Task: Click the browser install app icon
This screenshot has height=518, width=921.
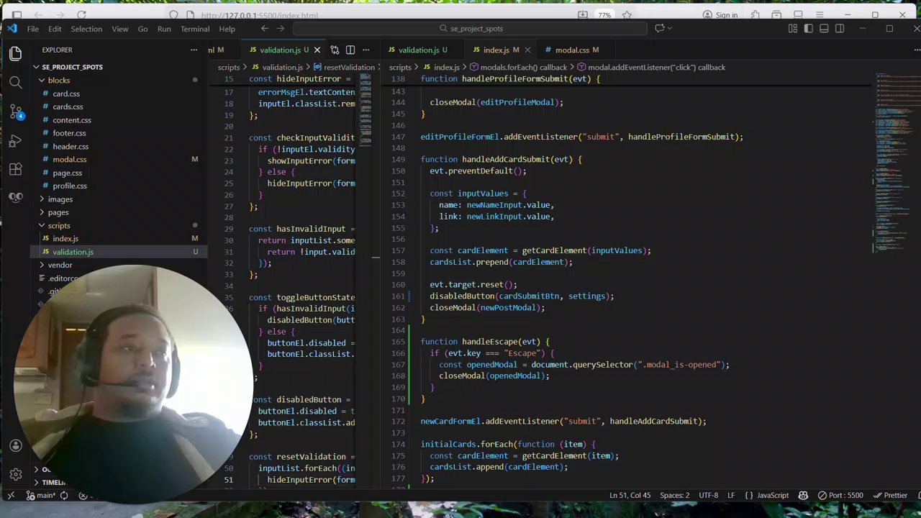Action: [x=583, y=15]
